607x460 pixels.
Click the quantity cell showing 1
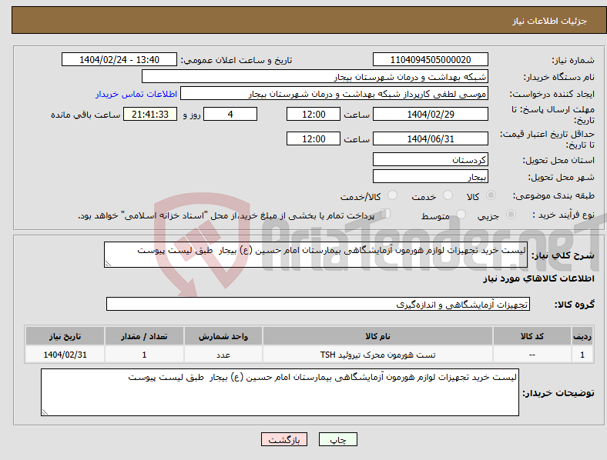pyautogui.click(x=144, y=355)
